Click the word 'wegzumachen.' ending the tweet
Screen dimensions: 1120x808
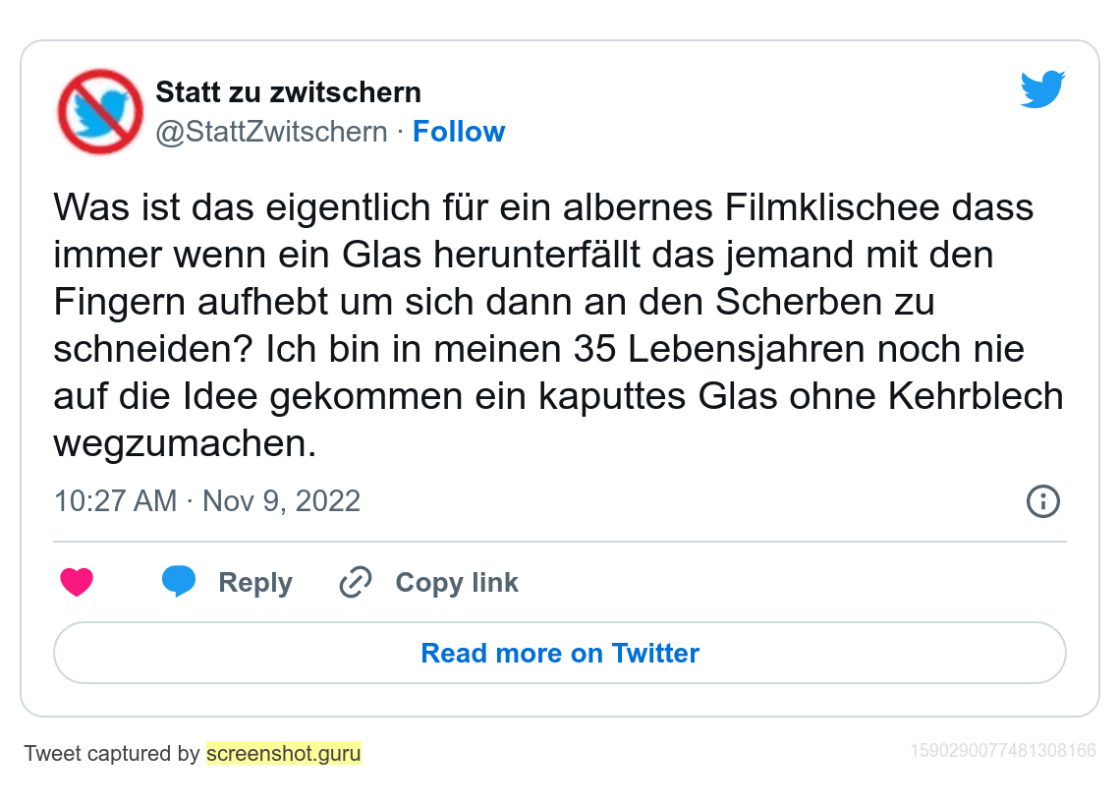pos(185,443)
